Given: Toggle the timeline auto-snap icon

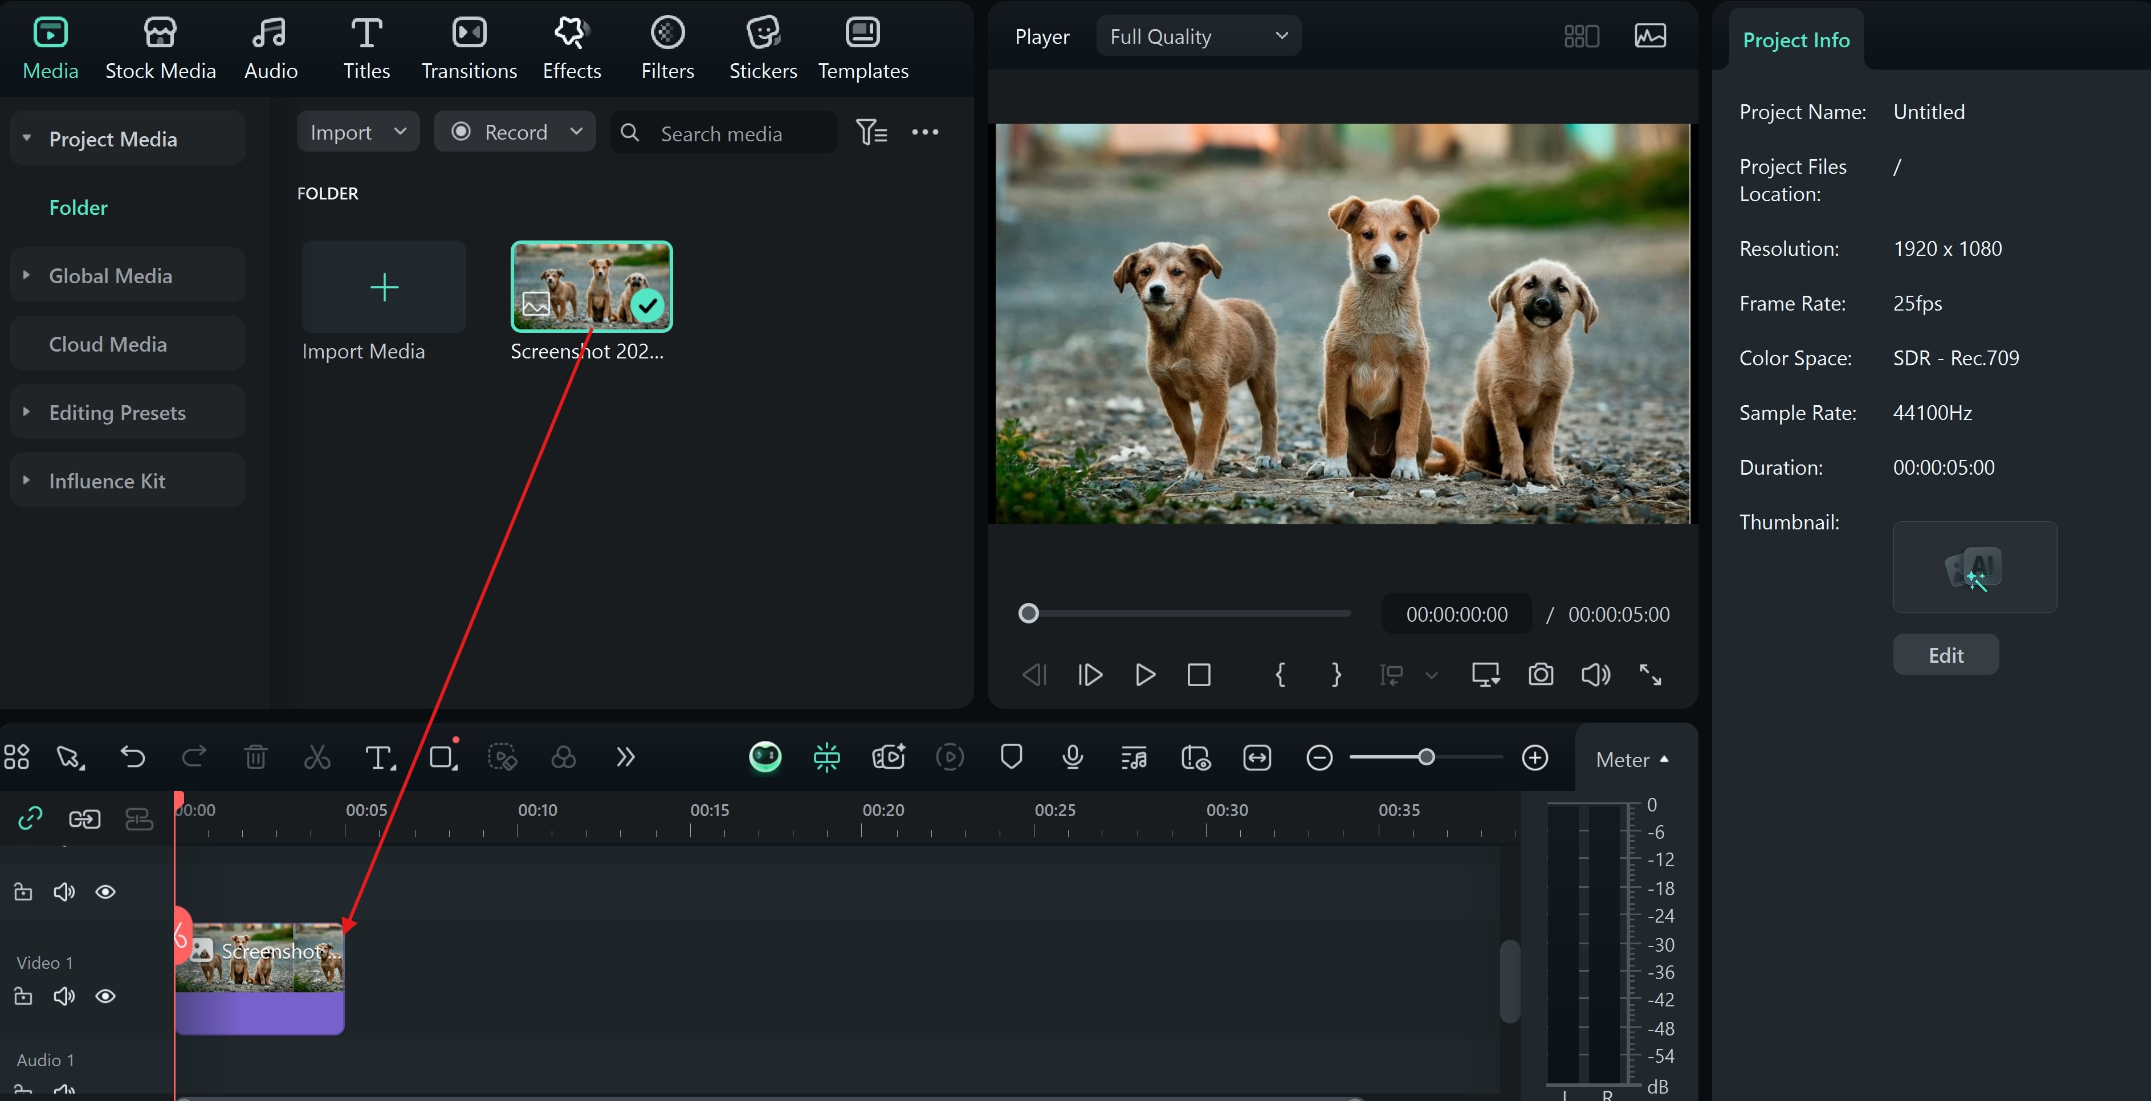Looking at the screenshot, I should (x=826, y=757).
